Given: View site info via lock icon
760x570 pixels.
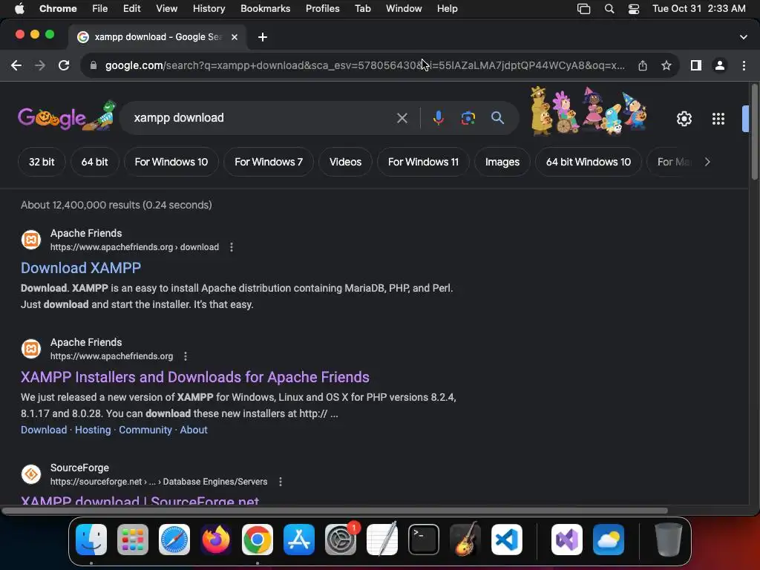Looking at the screenshot, I should pos(94,65).
